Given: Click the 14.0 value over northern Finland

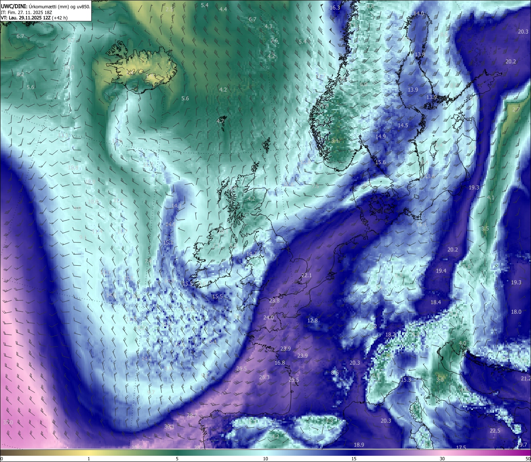Looking at the screenshot, I should coord(419,14).
